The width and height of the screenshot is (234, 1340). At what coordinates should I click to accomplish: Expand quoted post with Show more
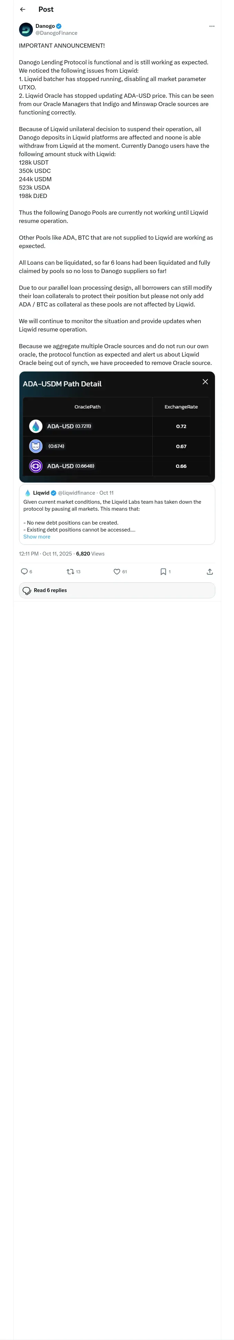[x=37, y=537]
